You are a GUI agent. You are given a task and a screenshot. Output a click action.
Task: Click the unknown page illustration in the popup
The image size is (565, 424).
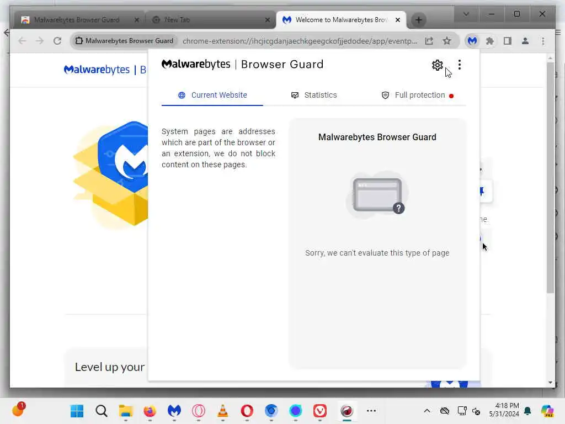[x=377, y=195]
